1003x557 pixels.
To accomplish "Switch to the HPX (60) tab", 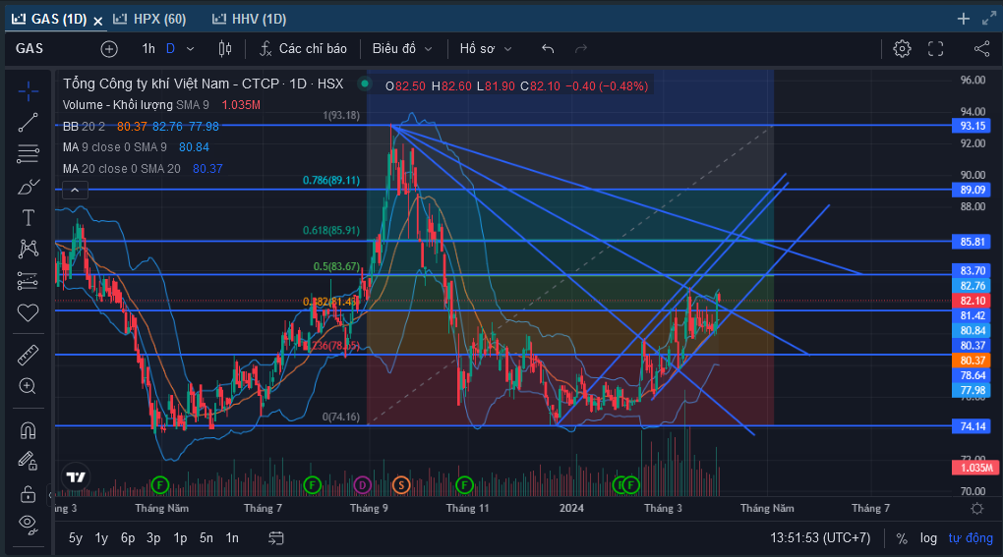I will [150, 20].
